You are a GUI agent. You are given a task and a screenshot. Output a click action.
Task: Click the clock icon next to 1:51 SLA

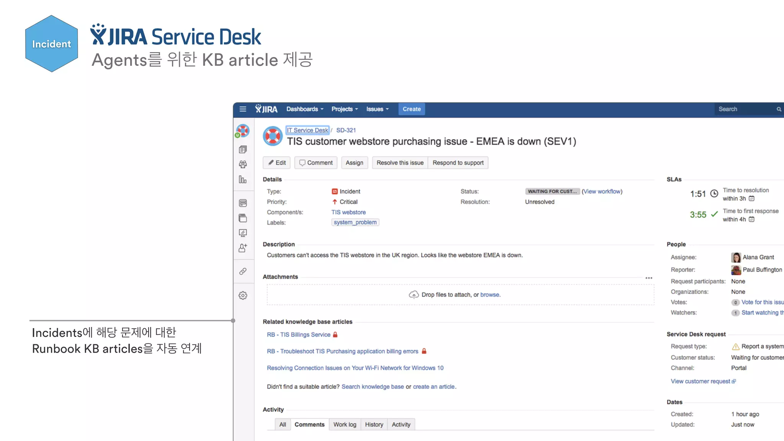tap(714, 194)
